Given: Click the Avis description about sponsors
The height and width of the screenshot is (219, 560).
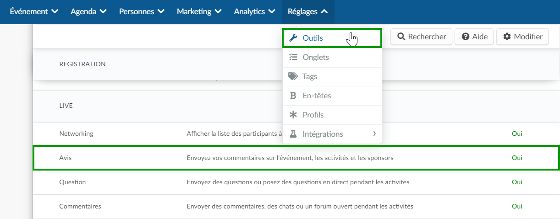Looking at the screenshot, I should click(290, 158).
